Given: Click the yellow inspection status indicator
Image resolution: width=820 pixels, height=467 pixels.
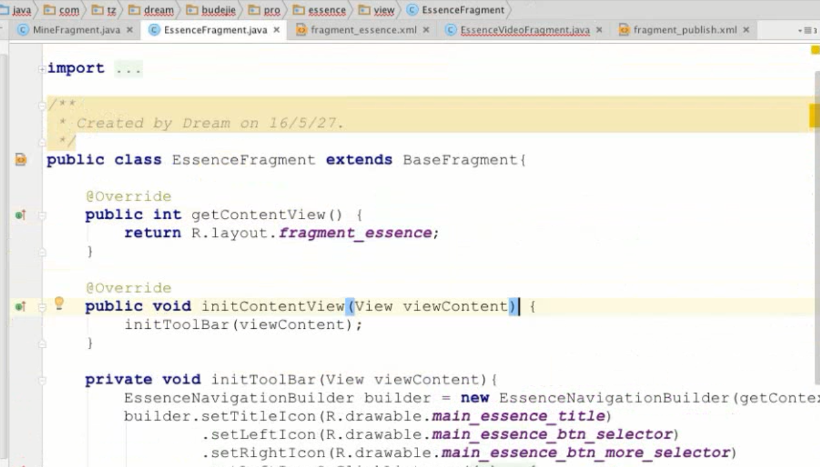Looking at the screenshot, I should [x=815, y=50].
